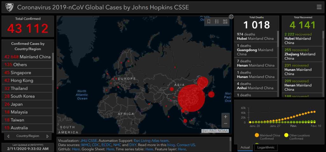This screenshot has height=152, width=326.
Task: Click the 231 recovered Hunan entry
Action: [x=302, y=69]
